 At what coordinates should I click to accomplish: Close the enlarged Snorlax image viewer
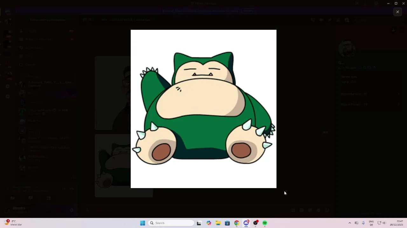tap(397, 12)
